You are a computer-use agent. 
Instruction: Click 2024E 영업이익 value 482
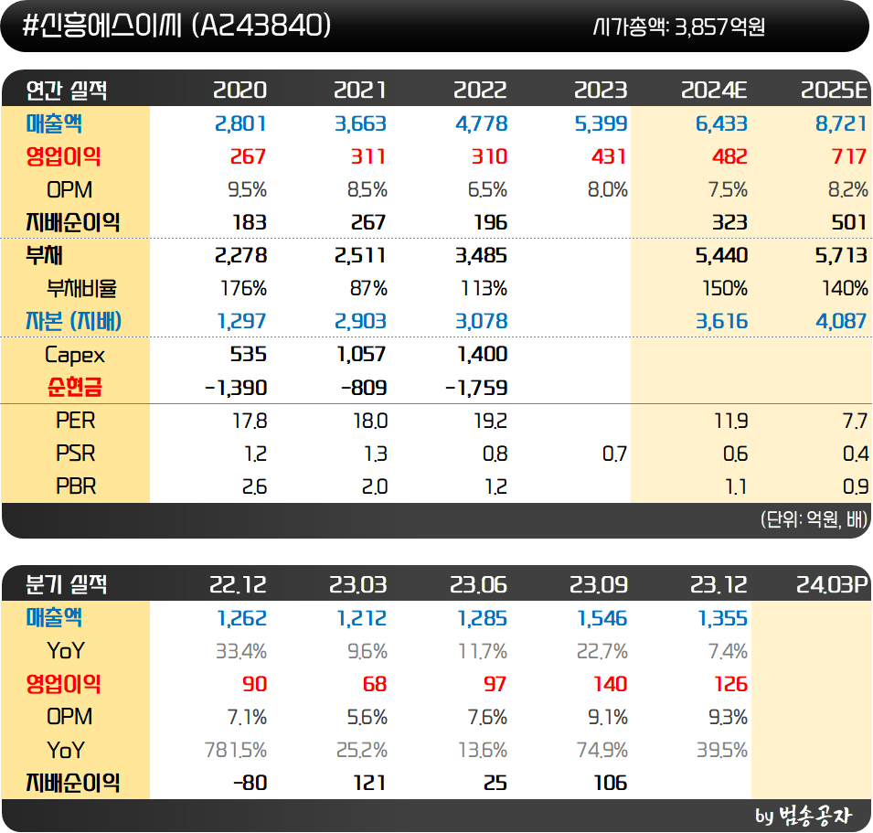click(x=729, y=156)
